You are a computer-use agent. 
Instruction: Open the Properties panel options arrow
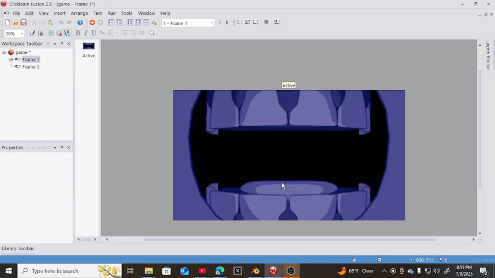[x=54, y=147]
